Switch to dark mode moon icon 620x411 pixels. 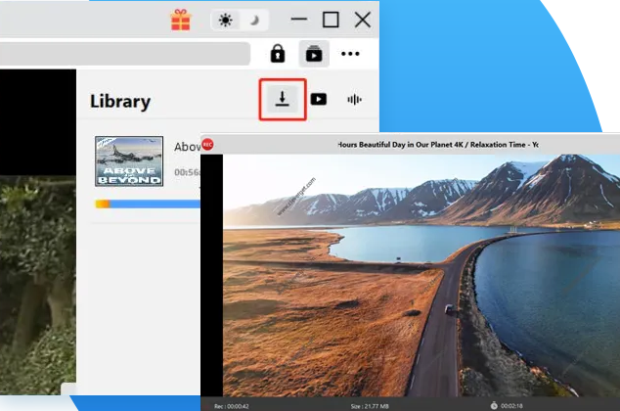point(254,20)
